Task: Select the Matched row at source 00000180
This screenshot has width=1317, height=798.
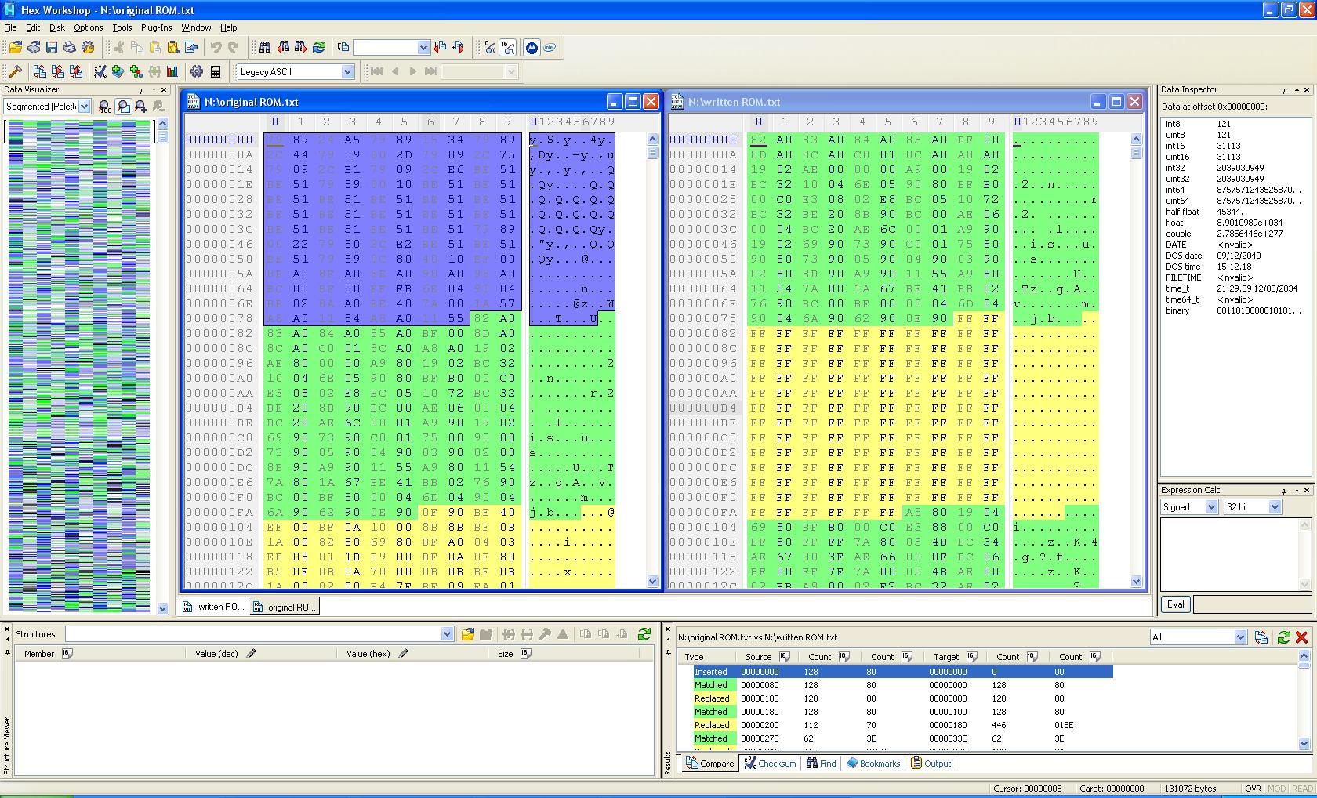Action: pos(902,712)
